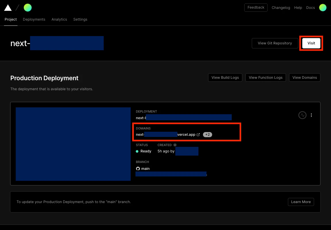Click the external link icon beside vercel.app
The image size is (331, 230).
pos(198,135)
